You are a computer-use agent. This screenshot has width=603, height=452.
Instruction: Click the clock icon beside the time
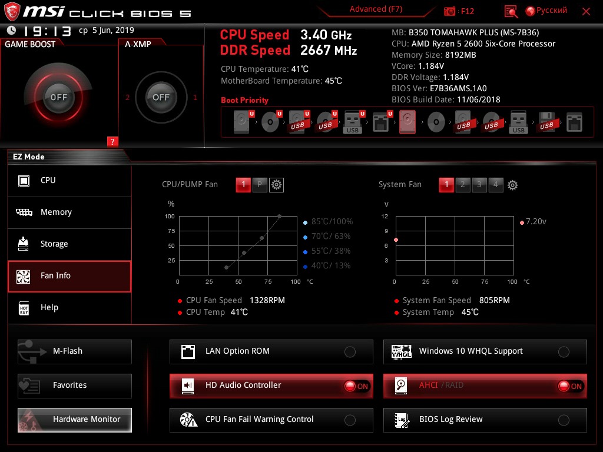(12, 31)
